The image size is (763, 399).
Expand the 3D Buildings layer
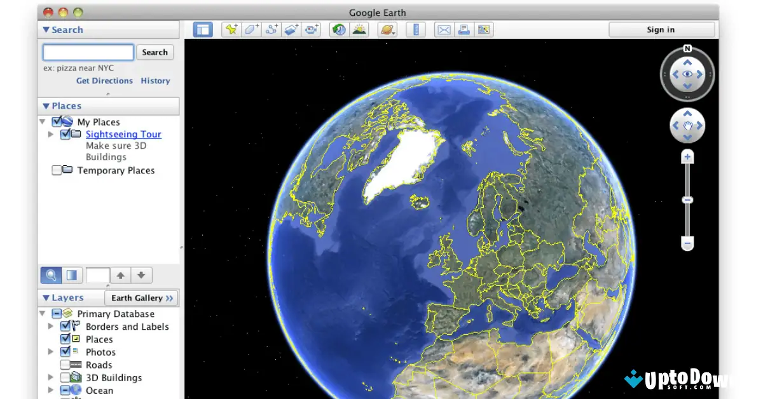coord(51,377)
